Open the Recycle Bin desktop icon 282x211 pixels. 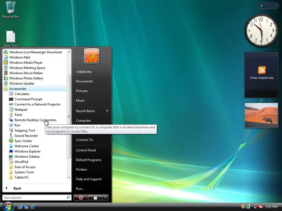click(10, 10)
